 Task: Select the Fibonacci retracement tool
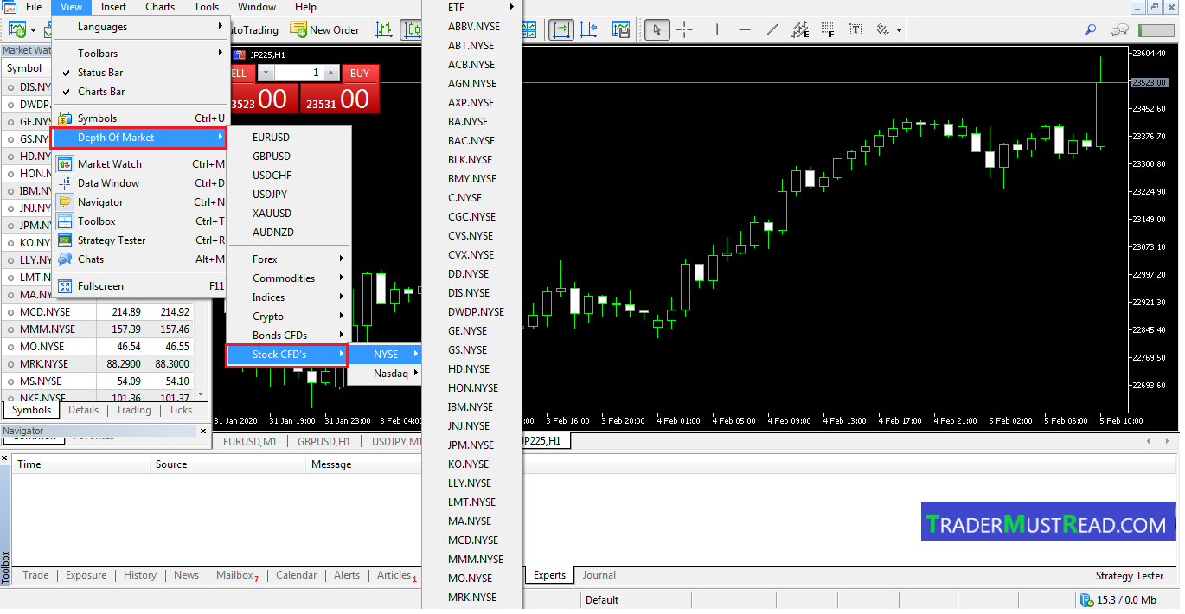tap(828, 30)
